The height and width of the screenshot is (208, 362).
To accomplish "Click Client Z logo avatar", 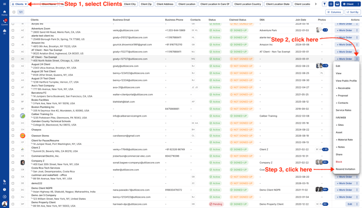I will tap(23, 149).
